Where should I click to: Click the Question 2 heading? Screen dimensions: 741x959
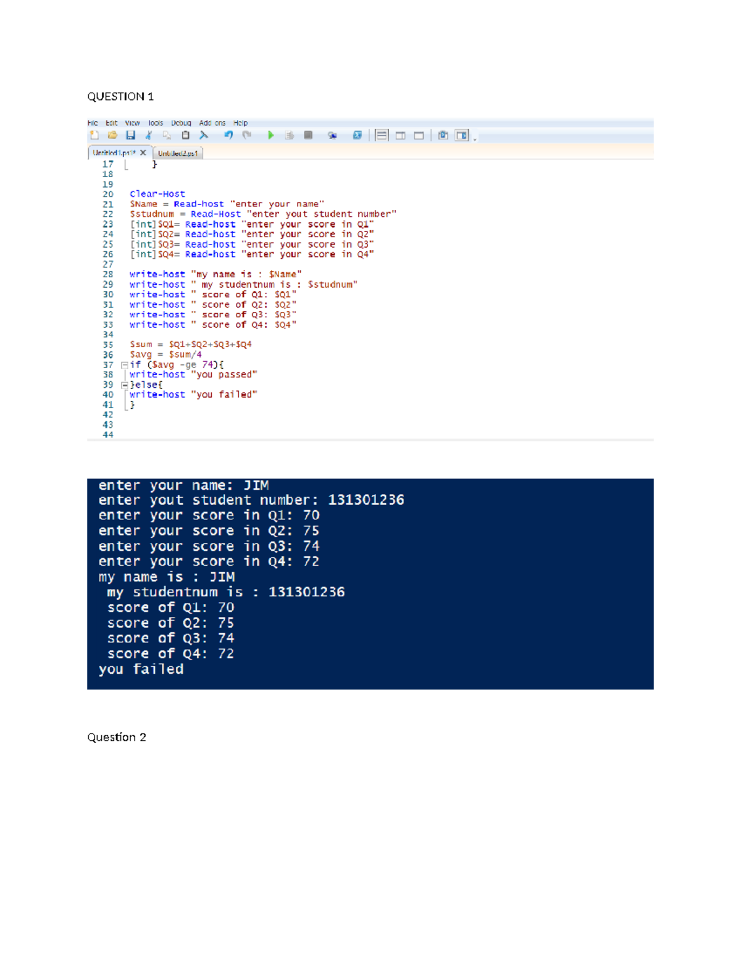click(117, 737)
